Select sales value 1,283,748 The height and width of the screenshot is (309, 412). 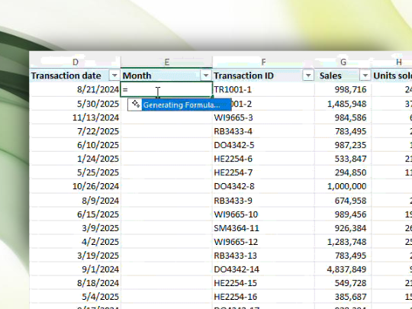(343, 242)
